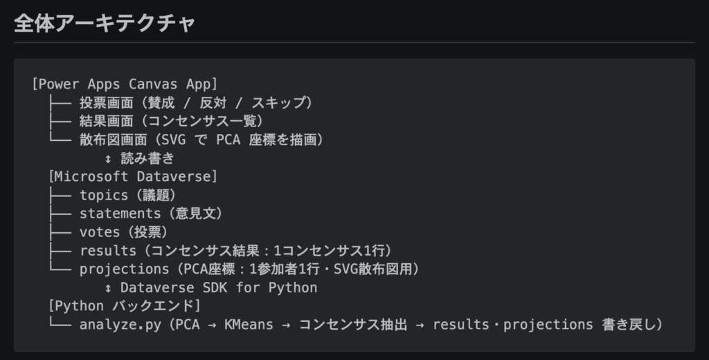This screenshot has width=709, height=360.
Task: Select the 結果画面（コンセンサス一覧）entry
Action: (x=171, y=122)
